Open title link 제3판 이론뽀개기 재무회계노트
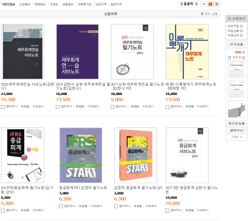The height and width of the screenshot is (221, 250). (191, 86)
